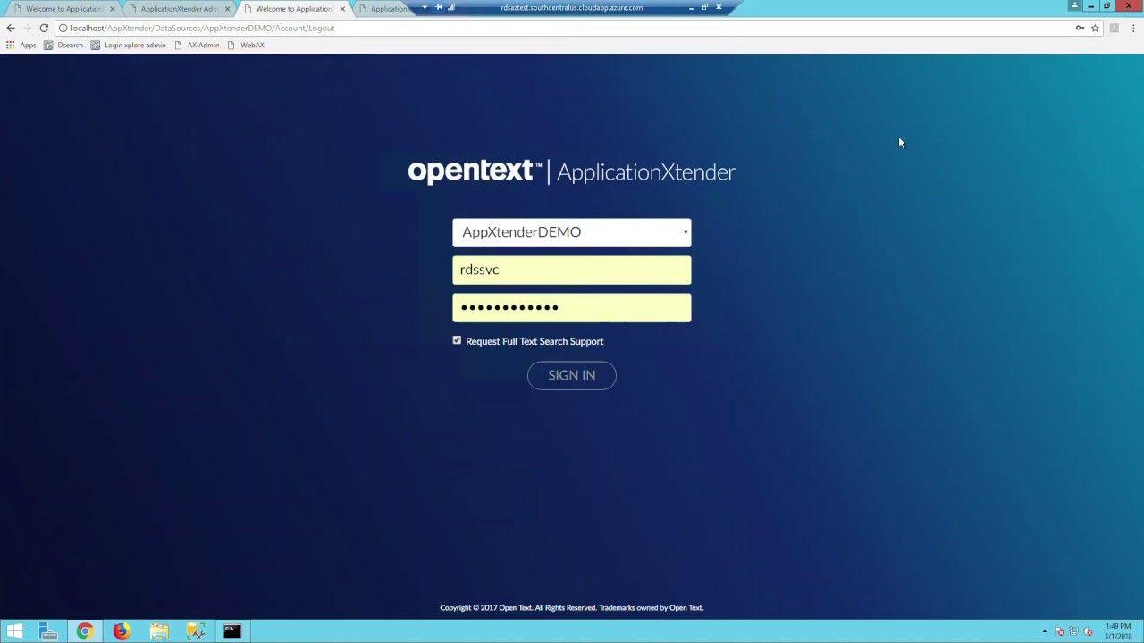Minimize the remote desktop connection bar
The width and height of the screenshot is (1144, 643).
pos(691,7)
